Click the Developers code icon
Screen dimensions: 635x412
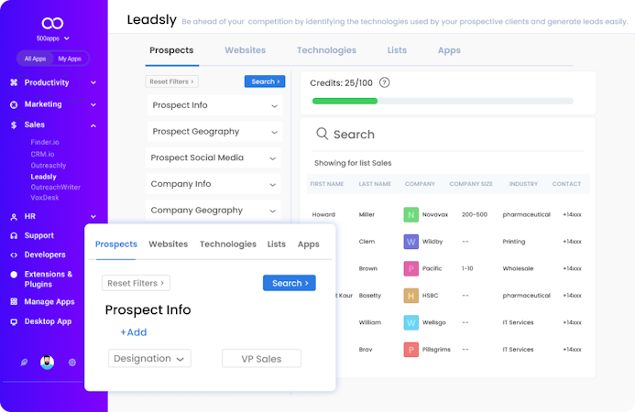[x=14, y=255]
